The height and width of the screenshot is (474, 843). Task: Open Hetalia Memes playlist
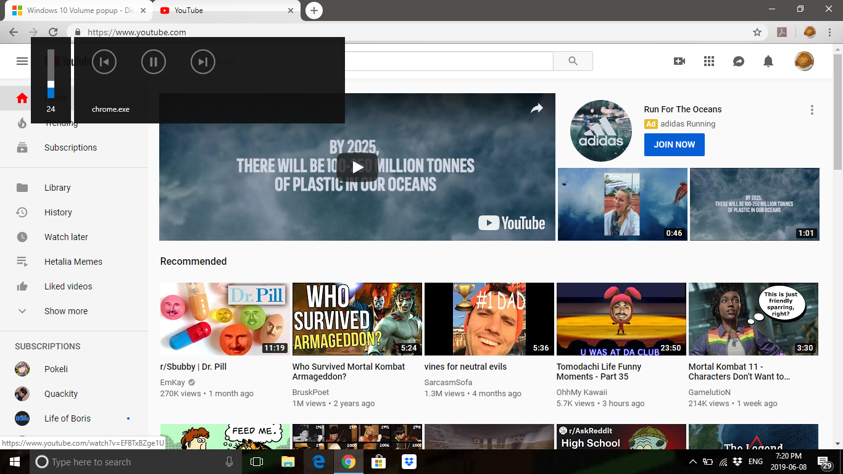74,262
